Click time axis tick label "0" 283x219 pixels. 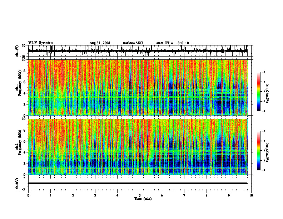click(28, 195)
